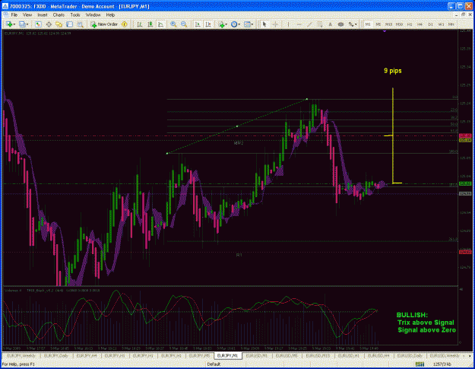Open the Tools menu

point(75,15)
